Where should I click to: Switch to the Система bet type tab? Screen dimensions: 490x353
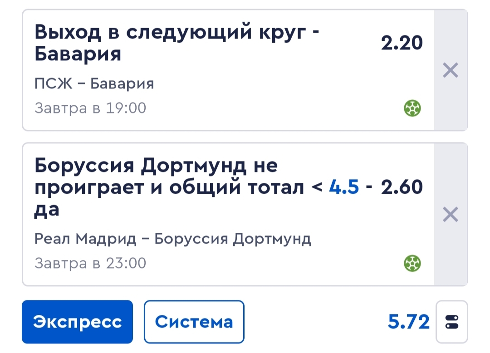pyautogui.click(x=194, y=322)
